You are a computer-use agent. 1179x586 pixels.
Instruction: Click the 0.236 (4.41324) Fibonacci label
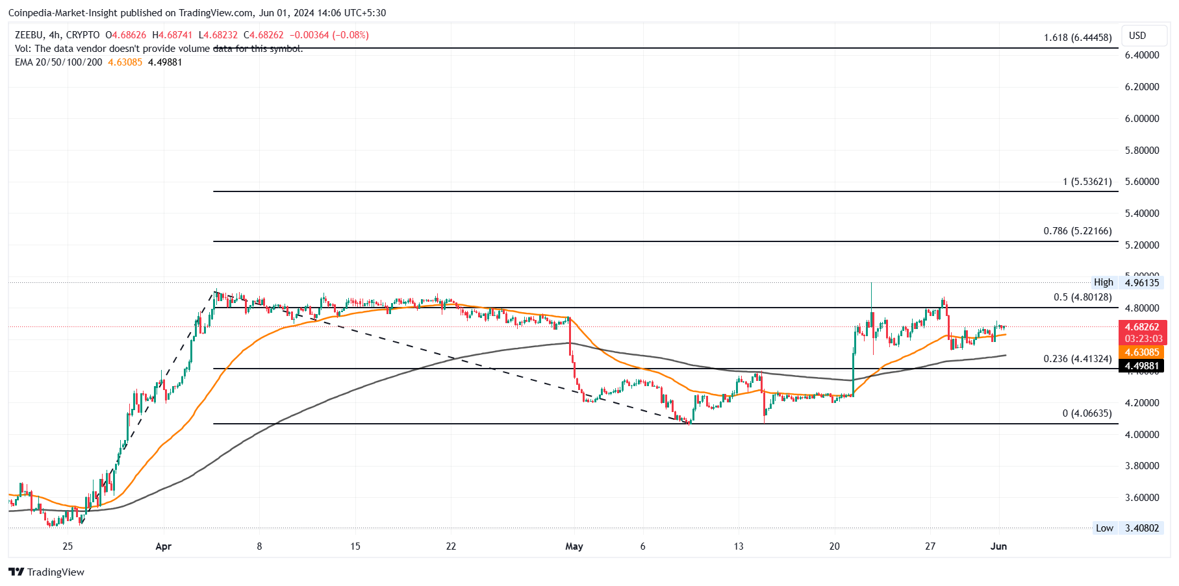[x=1078, y=359]
